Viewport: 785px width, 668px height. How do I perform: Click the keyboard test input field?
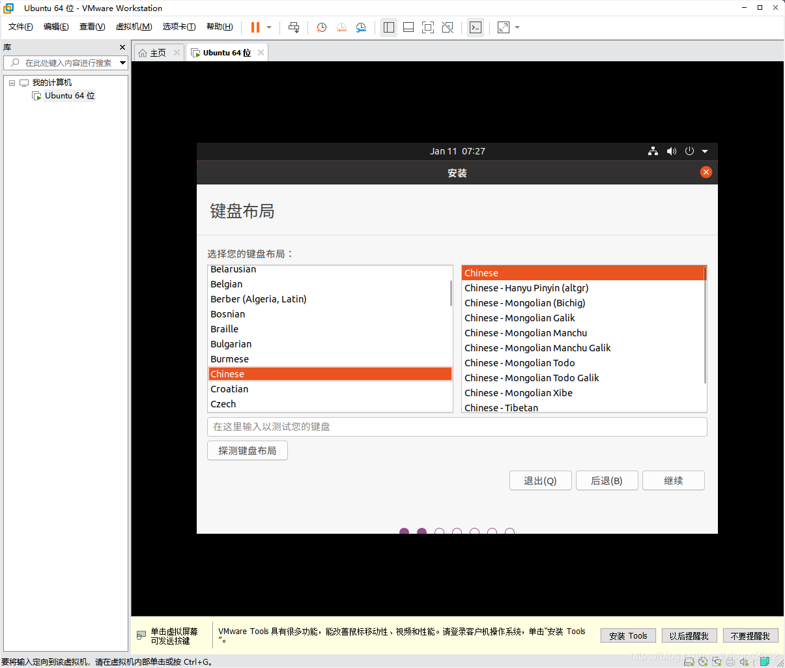[457, 427]
